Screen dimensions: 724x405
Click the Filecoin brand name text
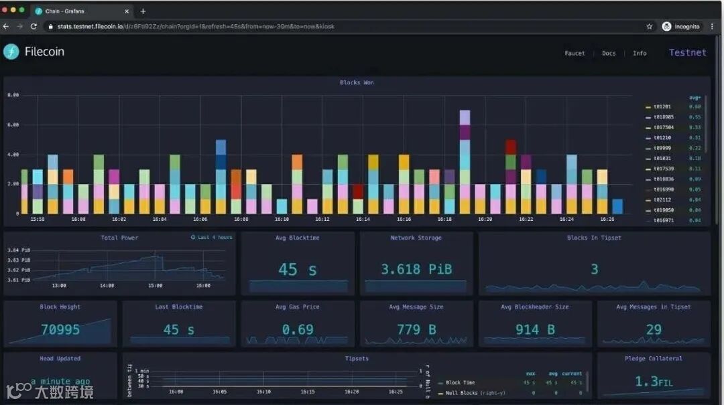point(44,52)
